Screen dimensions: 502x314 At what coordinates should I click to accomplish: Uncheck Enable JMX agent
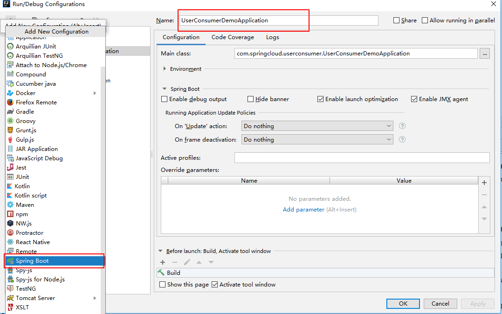click(414, 99)
